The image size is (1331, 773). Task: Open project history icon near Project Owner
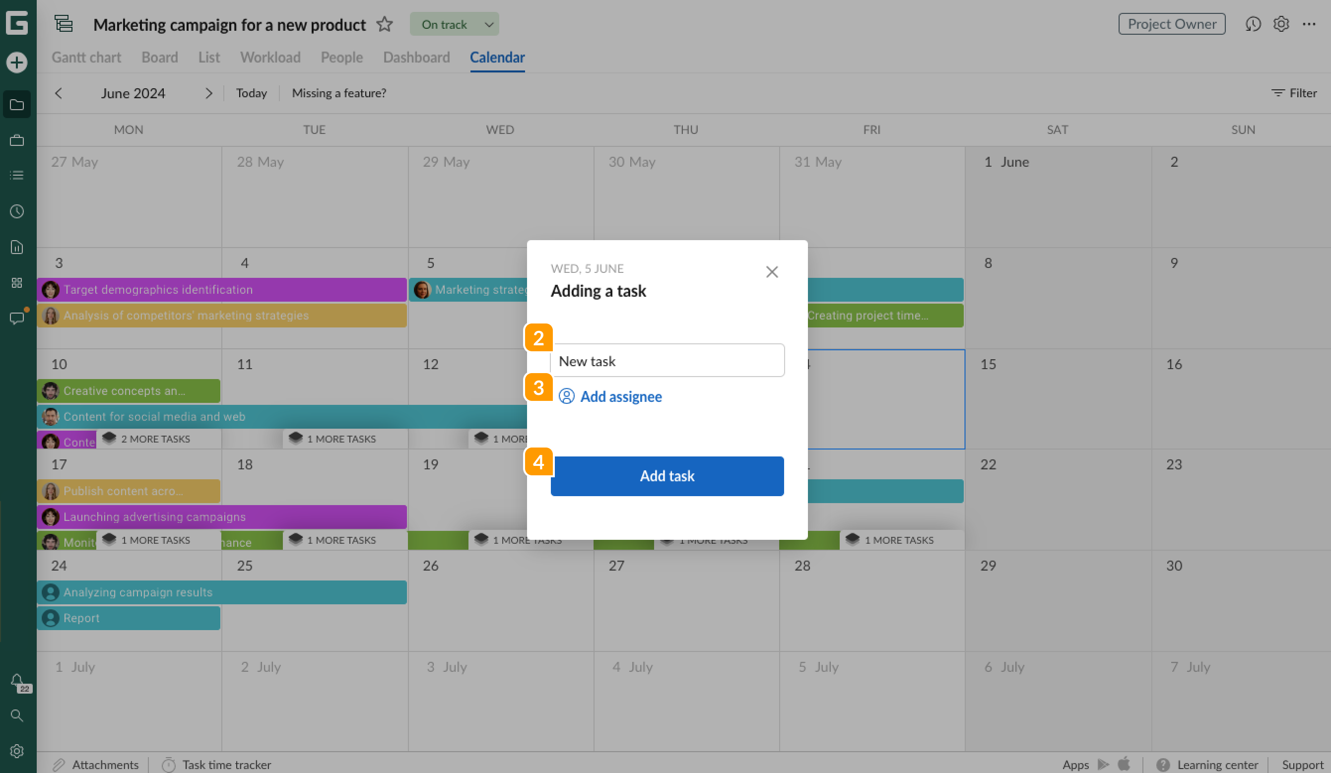(x=1253, y=24)
